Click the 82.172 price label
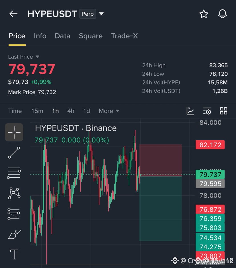The height and width of the screenshot is (268, 236). [210, 145]
